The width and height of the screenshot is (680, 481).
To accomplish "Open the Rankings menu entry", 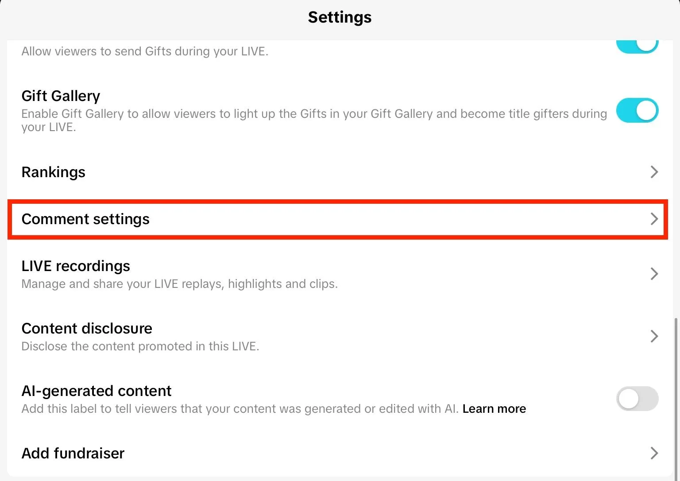I will point(54,172).
